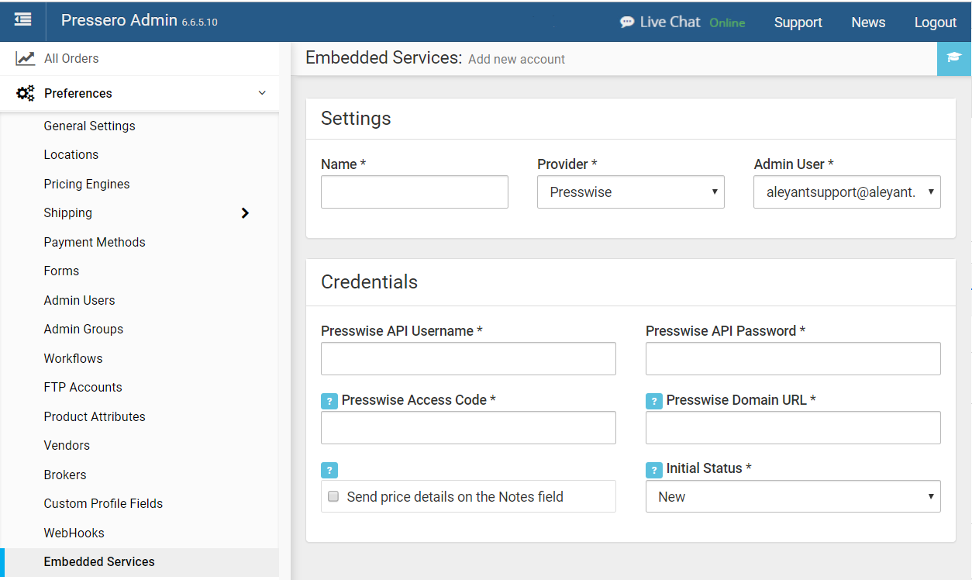Open Forms in sidebar
The image size is (972, 580).
(61, 271)
